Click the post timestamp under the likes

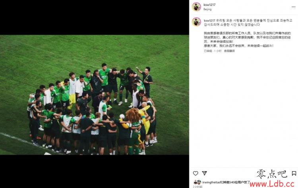197,187
